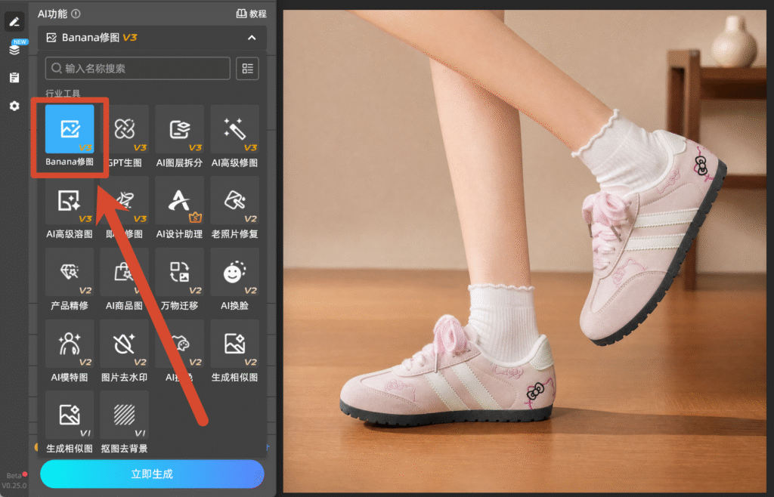Open the 产品精修 diamond tool
The width and height of the screenshot is (774, 497).
pos(70,272)
